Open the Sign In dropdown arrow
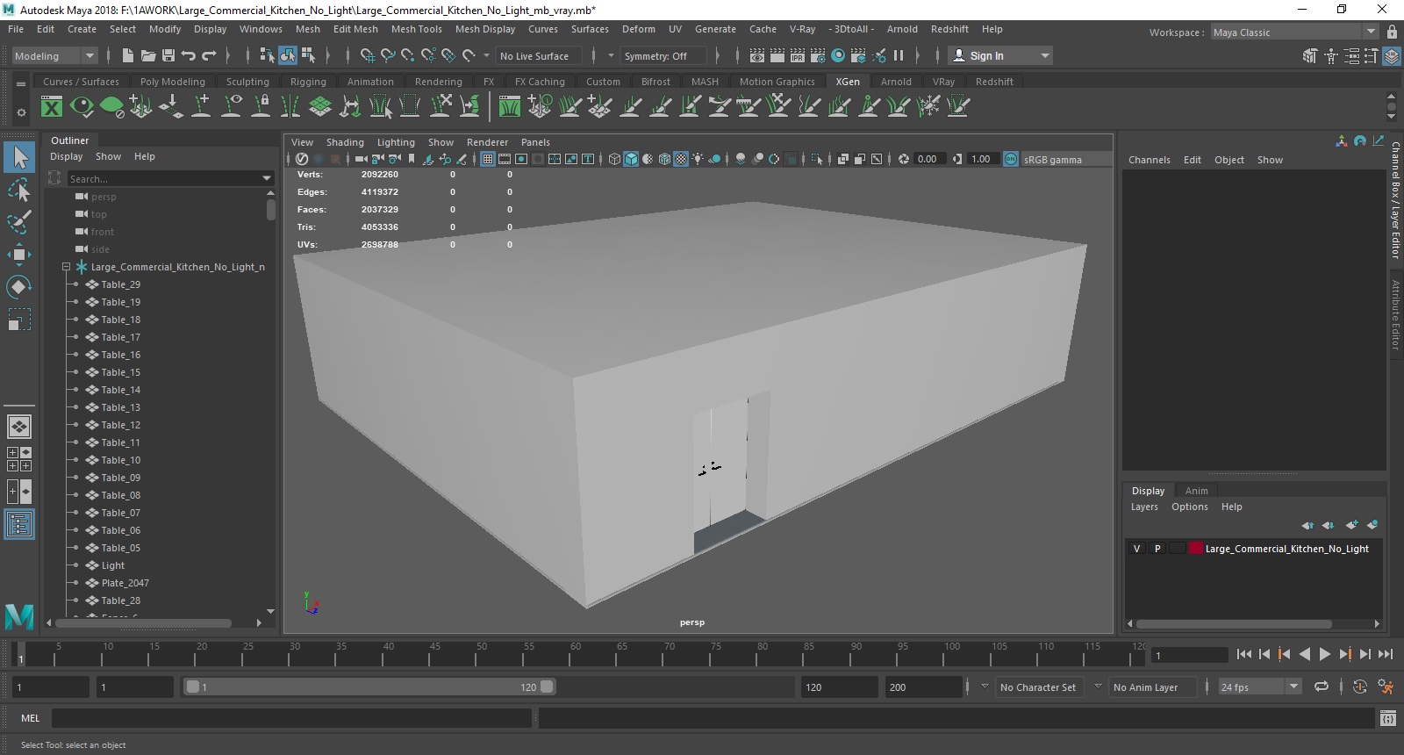This screenshot has height=755, width=1404. (1044, 55)
